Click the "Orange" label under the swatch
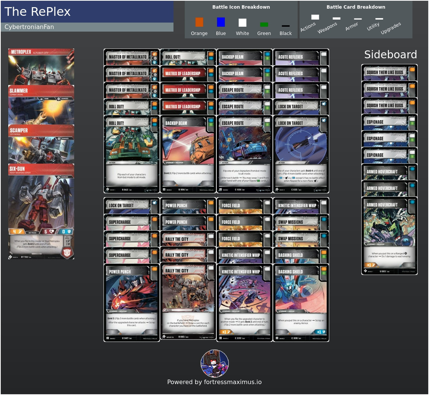429x395 pixels. click(199, 33)
